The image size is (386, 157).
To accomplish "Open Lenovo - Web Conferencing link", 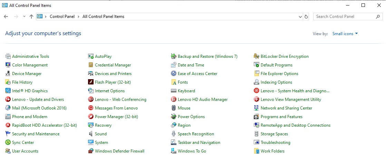I will (x=120, y=100).
